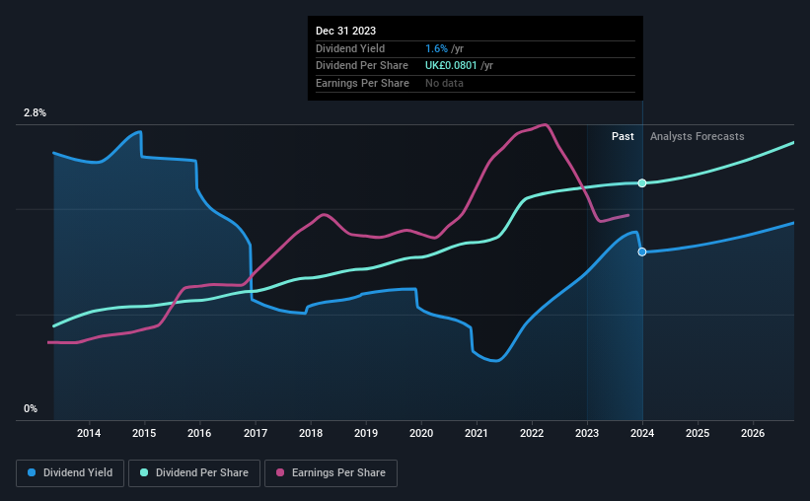Viewport: 810px width, 501px height.
Task: Click the 2.8% y-axis label
Action: point(35,113)
